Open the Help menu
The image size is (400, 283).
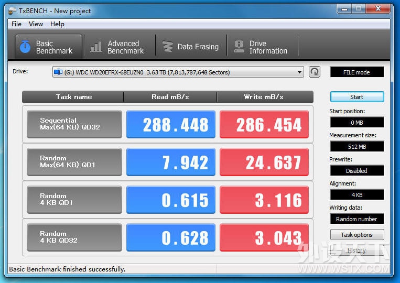tap(57, 24)
